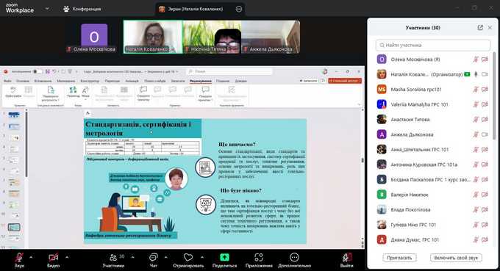500x271 pixels.
Task: Click the Выйти leave meeting icon
Action: [x=346, y=257]
